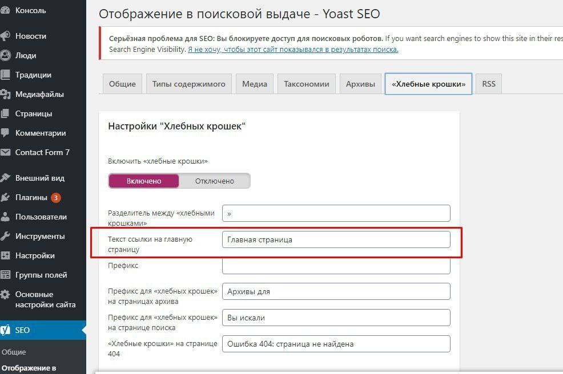This screenshot has height=374, width=563.
Task: Click the Главная страница anchor text field
Action: (x=336, y=239)
